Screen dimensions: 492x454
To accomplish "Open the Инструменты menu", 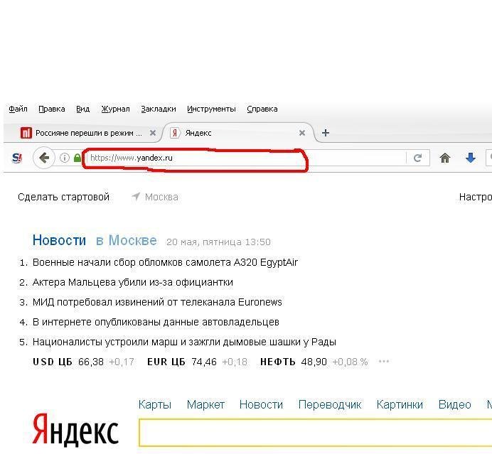I will tap(211, 109).
